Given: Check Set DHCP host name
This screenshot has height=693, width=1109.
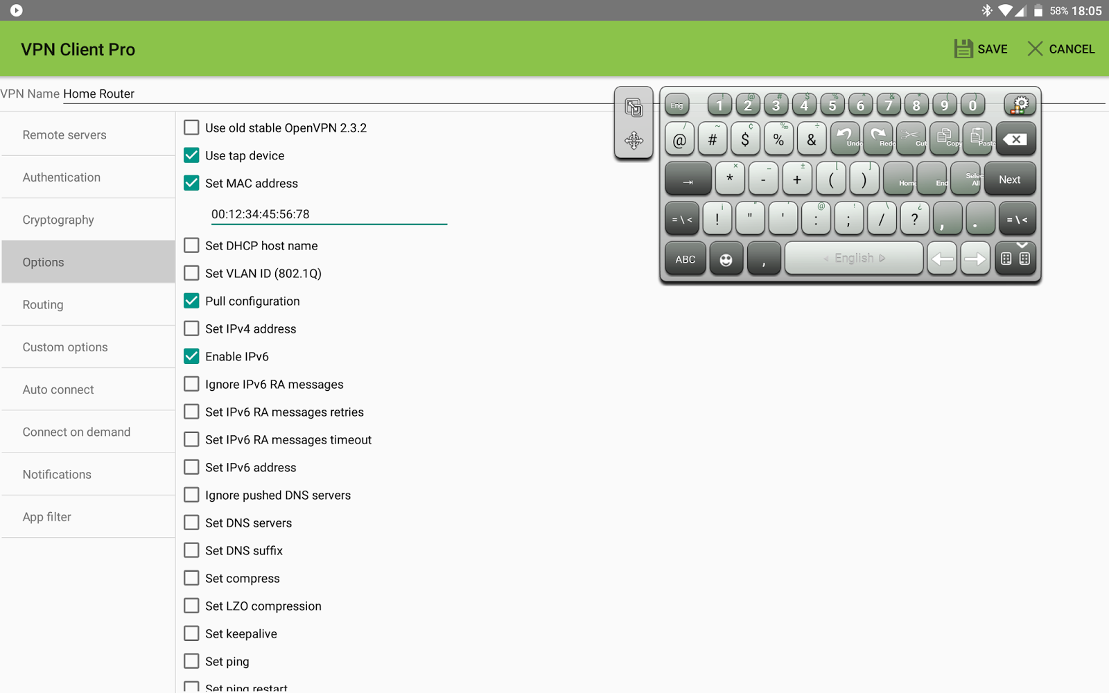Looking at the screenshot, I should (191, 245).
